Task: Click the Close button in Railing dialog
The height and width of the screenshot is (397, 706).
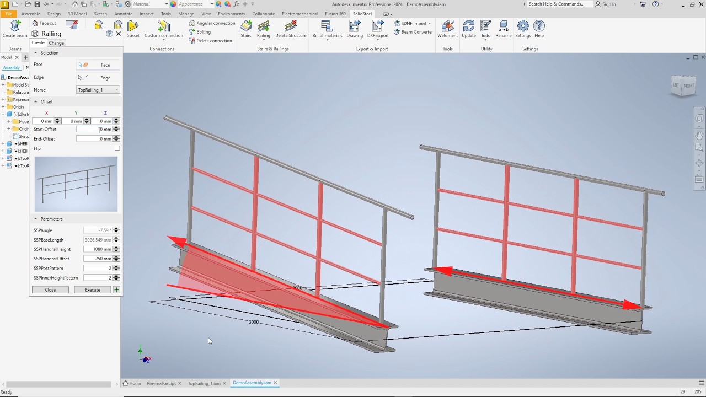Action: pos(50,290)
